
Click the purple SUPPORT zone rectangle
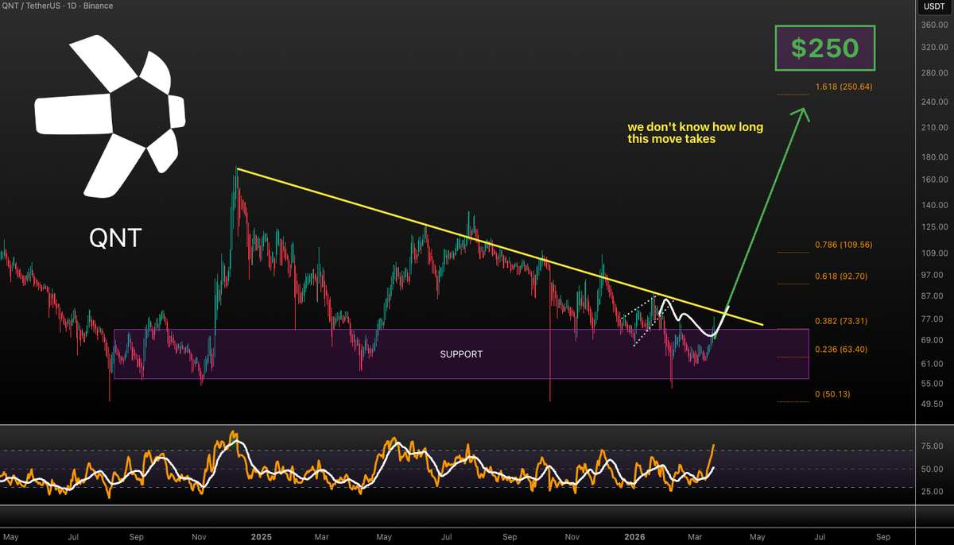[x=461, y=354]
